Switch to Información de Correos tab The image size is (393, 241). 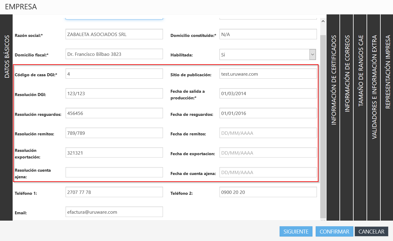coord(347,74)
